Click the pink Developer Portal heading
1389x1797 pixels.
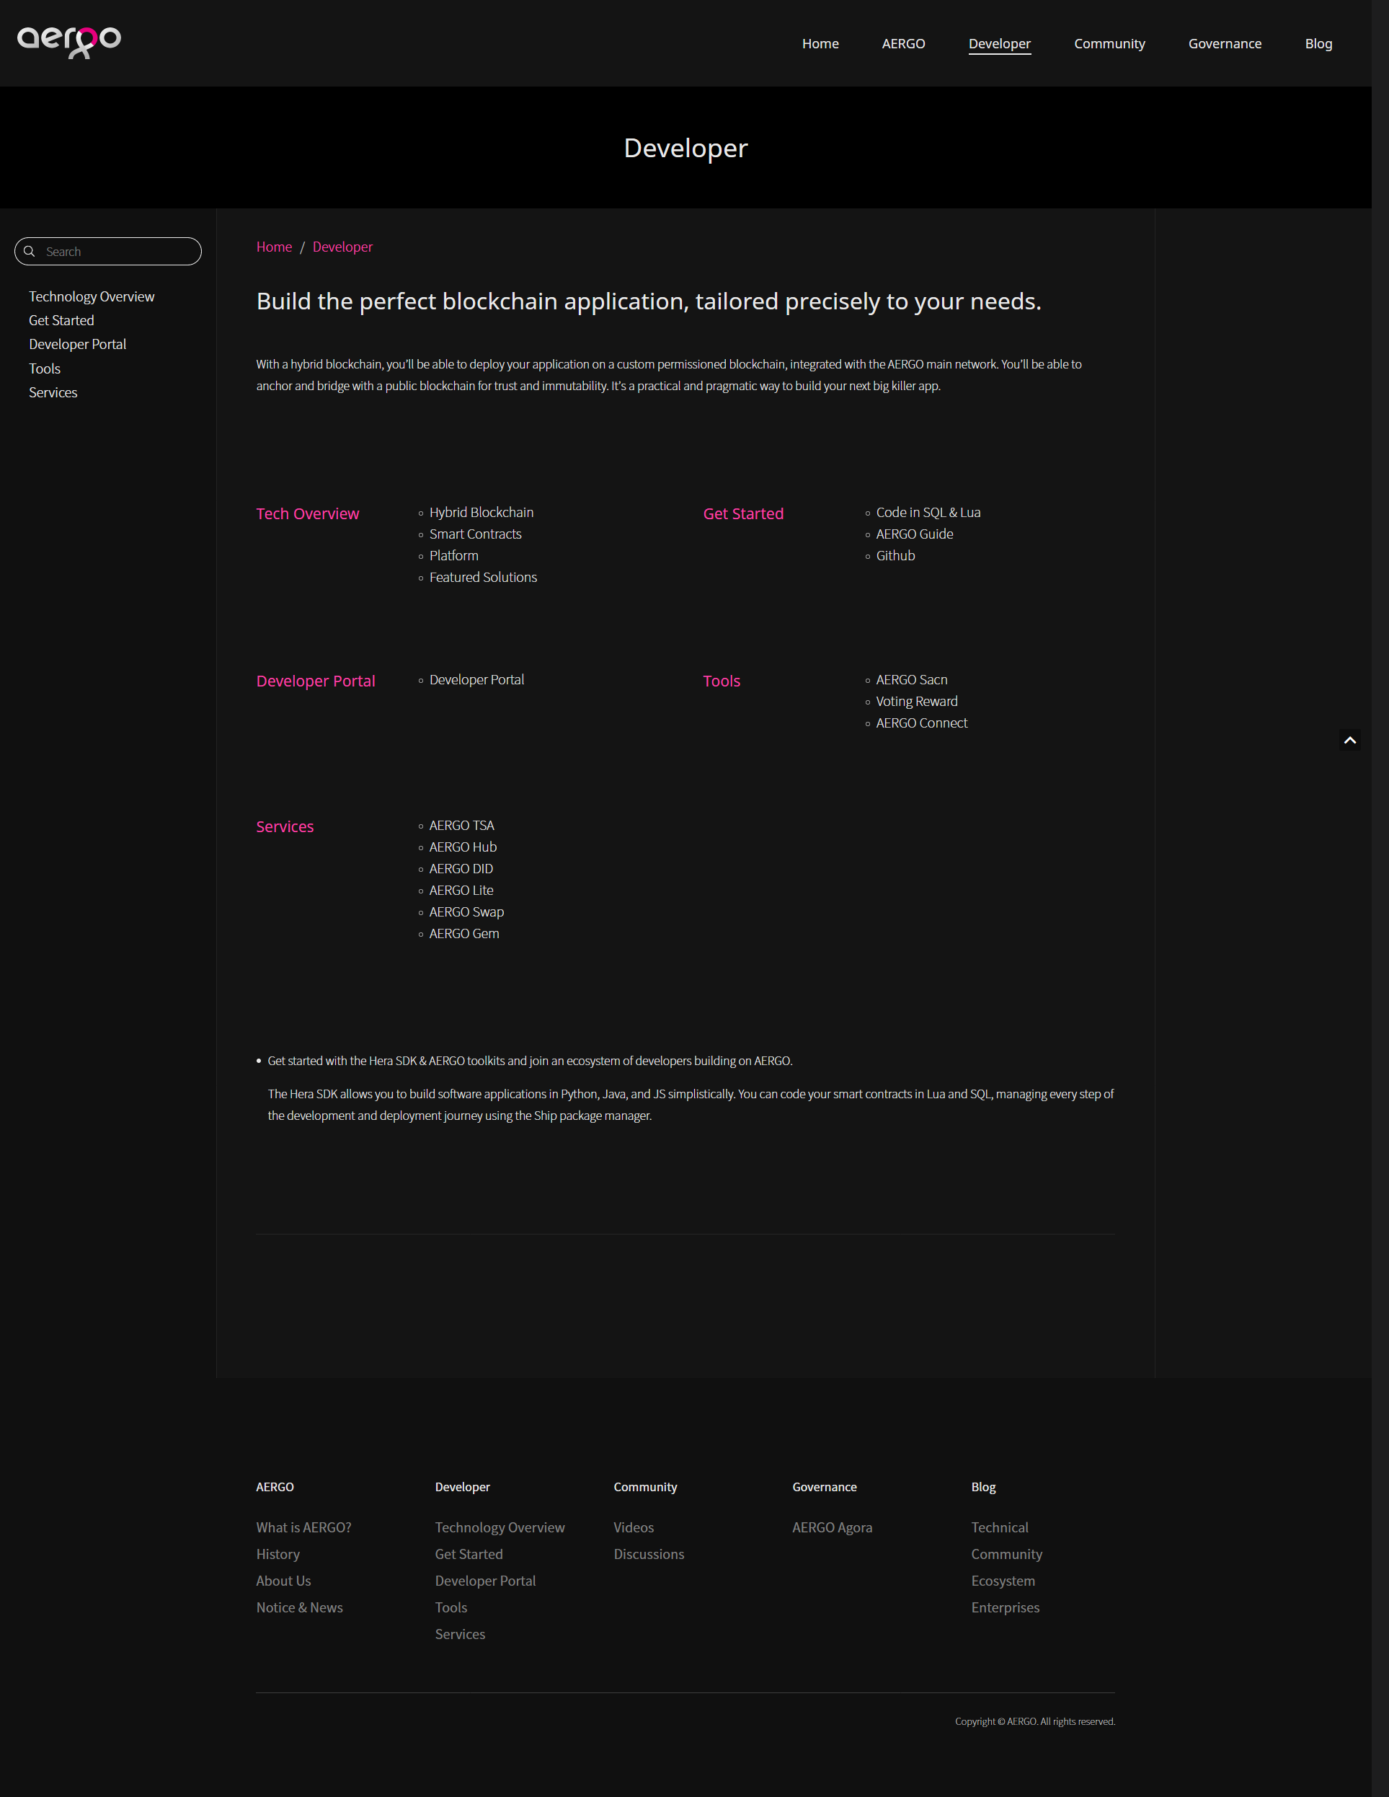click(316, 681)
